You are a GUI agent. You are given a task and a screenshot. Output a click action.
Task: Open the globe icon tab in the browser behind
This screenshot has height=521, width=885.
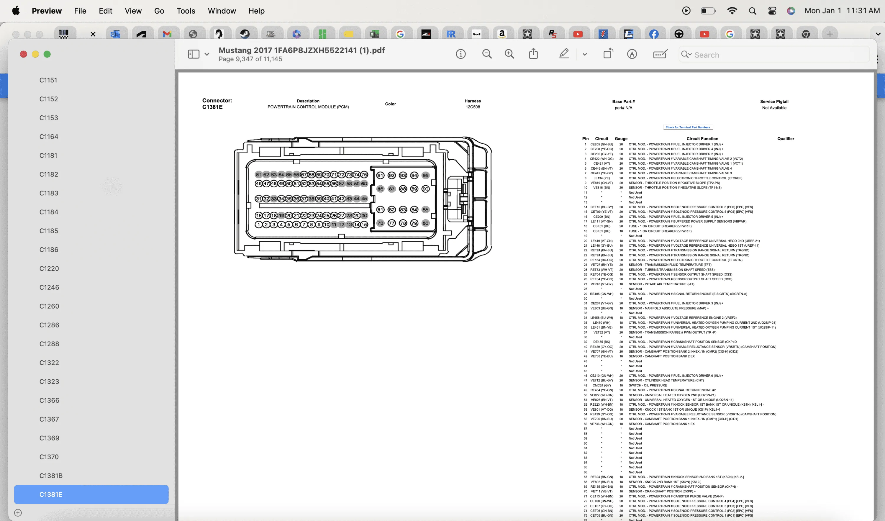click(193, 34)
